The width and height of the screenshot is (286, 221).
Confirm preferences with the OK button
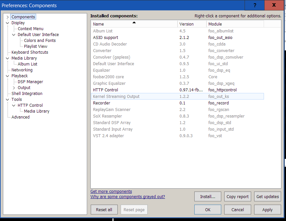207,210
